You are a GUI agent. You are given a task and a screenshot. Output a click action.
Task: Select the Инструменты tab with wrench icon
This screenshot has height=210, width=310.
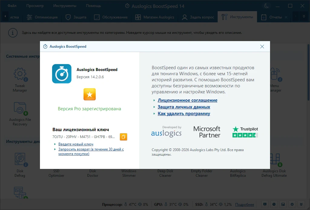pos(237,17)
